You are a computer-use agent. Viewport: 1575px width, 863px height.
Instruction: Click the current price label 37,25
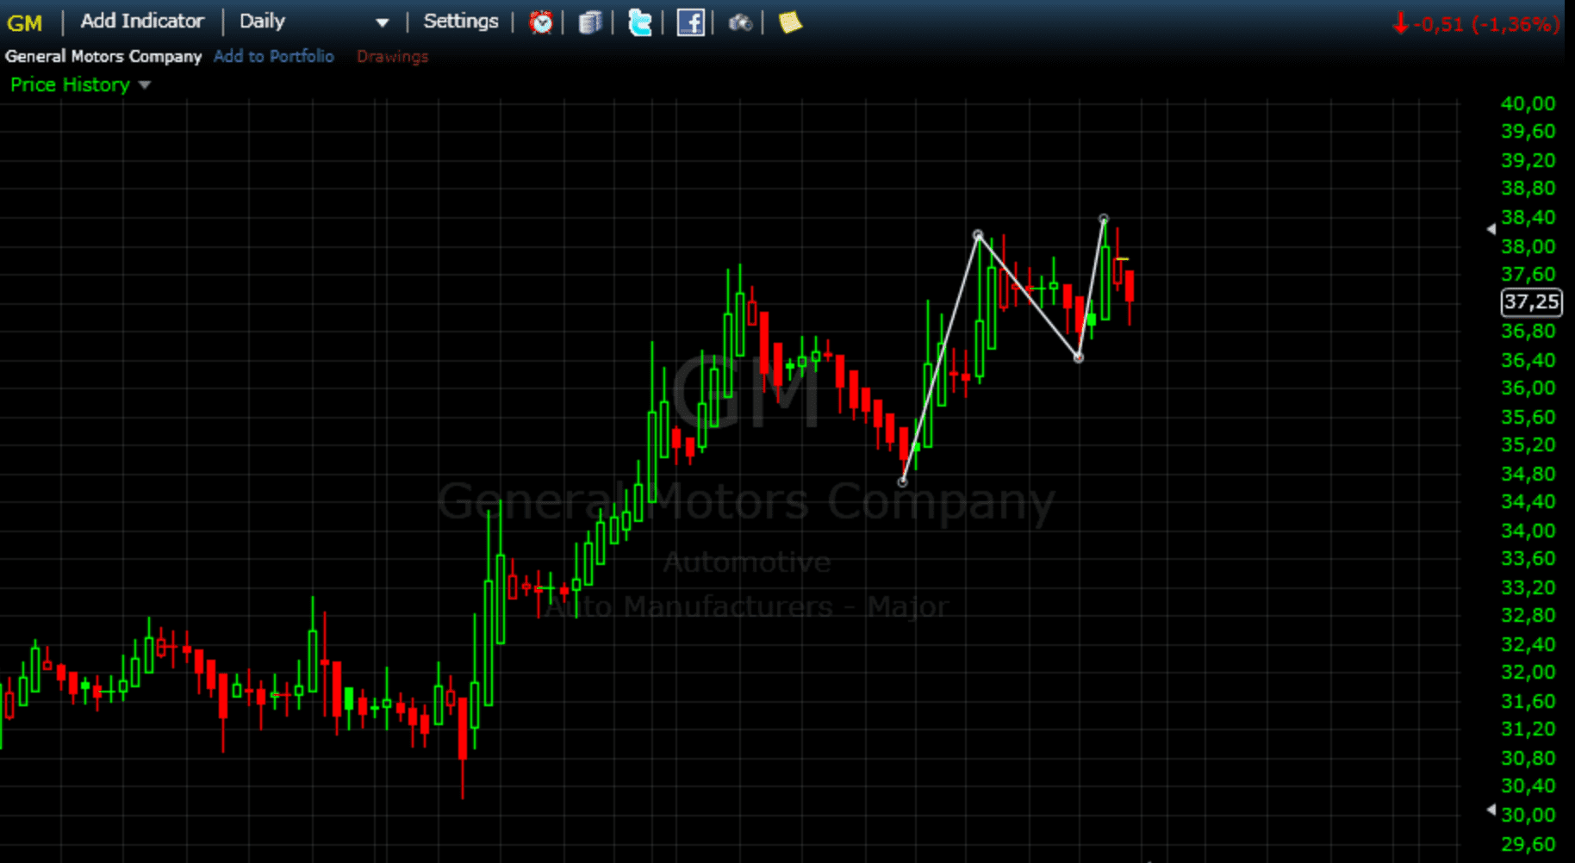tap(1531, 302)
